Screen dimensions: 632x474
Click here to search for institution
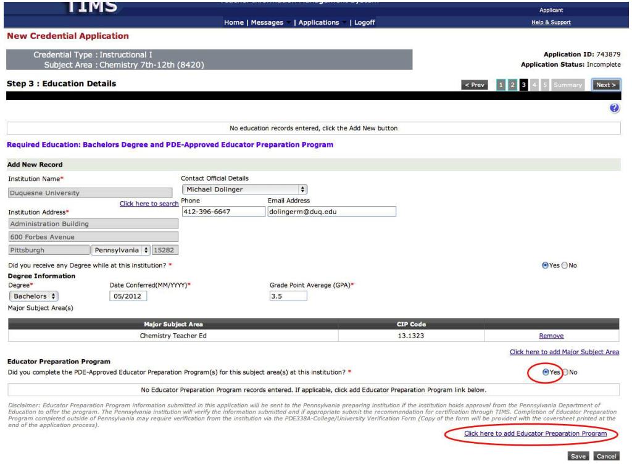click(149, 204)
